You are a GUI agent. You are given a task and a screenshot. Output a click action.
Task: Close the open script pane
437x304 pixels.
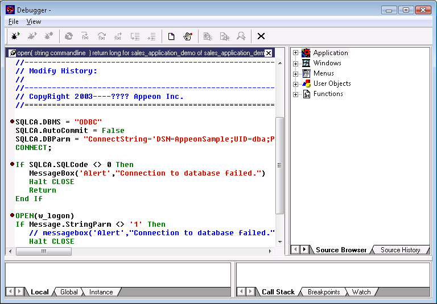pyautogui.click(x=268, y=53)
